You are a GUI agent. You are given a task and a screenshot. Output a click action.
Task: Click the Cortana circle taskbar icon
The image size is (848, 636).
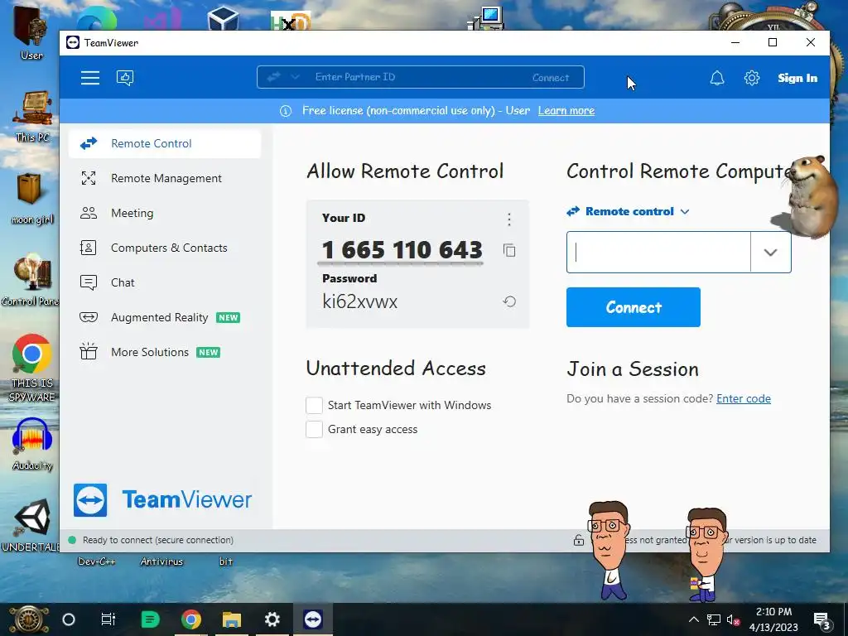tap(69, 619)
